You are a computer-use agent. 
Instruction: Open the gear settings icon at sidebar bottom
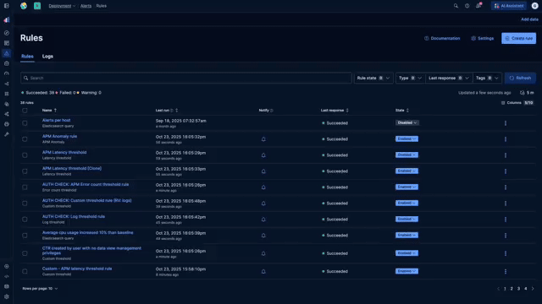point(7,296)
